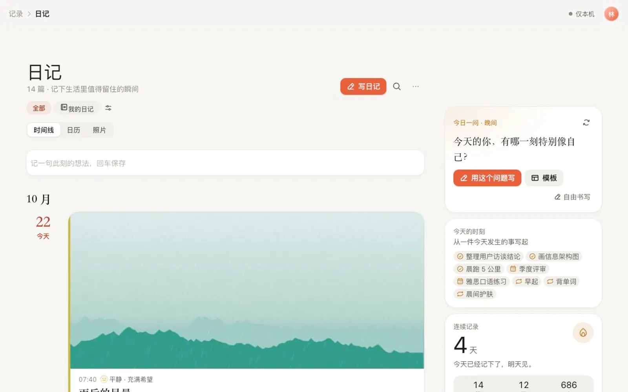Open the 林 user avatar
Image resolution: width=628 pixels, height=392 pixels.
[611, 14]
